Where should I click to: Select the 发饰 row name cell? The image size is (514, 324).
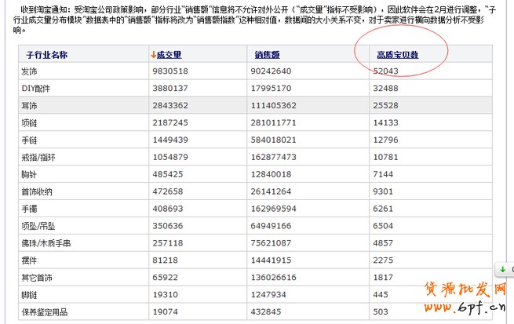(x=32, y=71)
